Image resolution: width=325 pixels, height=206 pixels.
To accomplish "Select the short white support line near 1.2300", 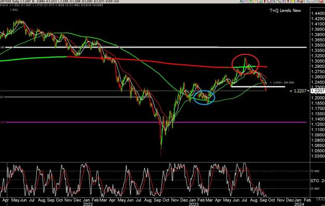I will click(258, 86).
